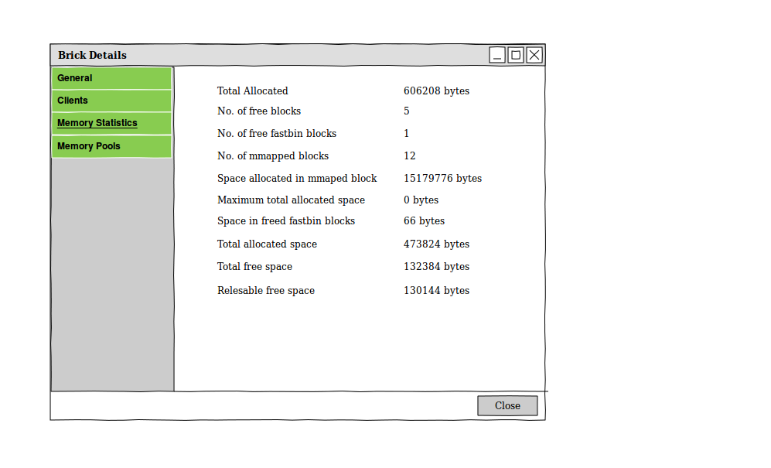Close the dialog with the X icon
The width and height of the screenshot is (771, 468).
[534, 55]
